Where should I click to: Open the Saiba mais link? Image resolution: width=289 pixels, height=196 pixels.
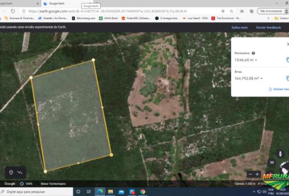click(x=239, y=27)
